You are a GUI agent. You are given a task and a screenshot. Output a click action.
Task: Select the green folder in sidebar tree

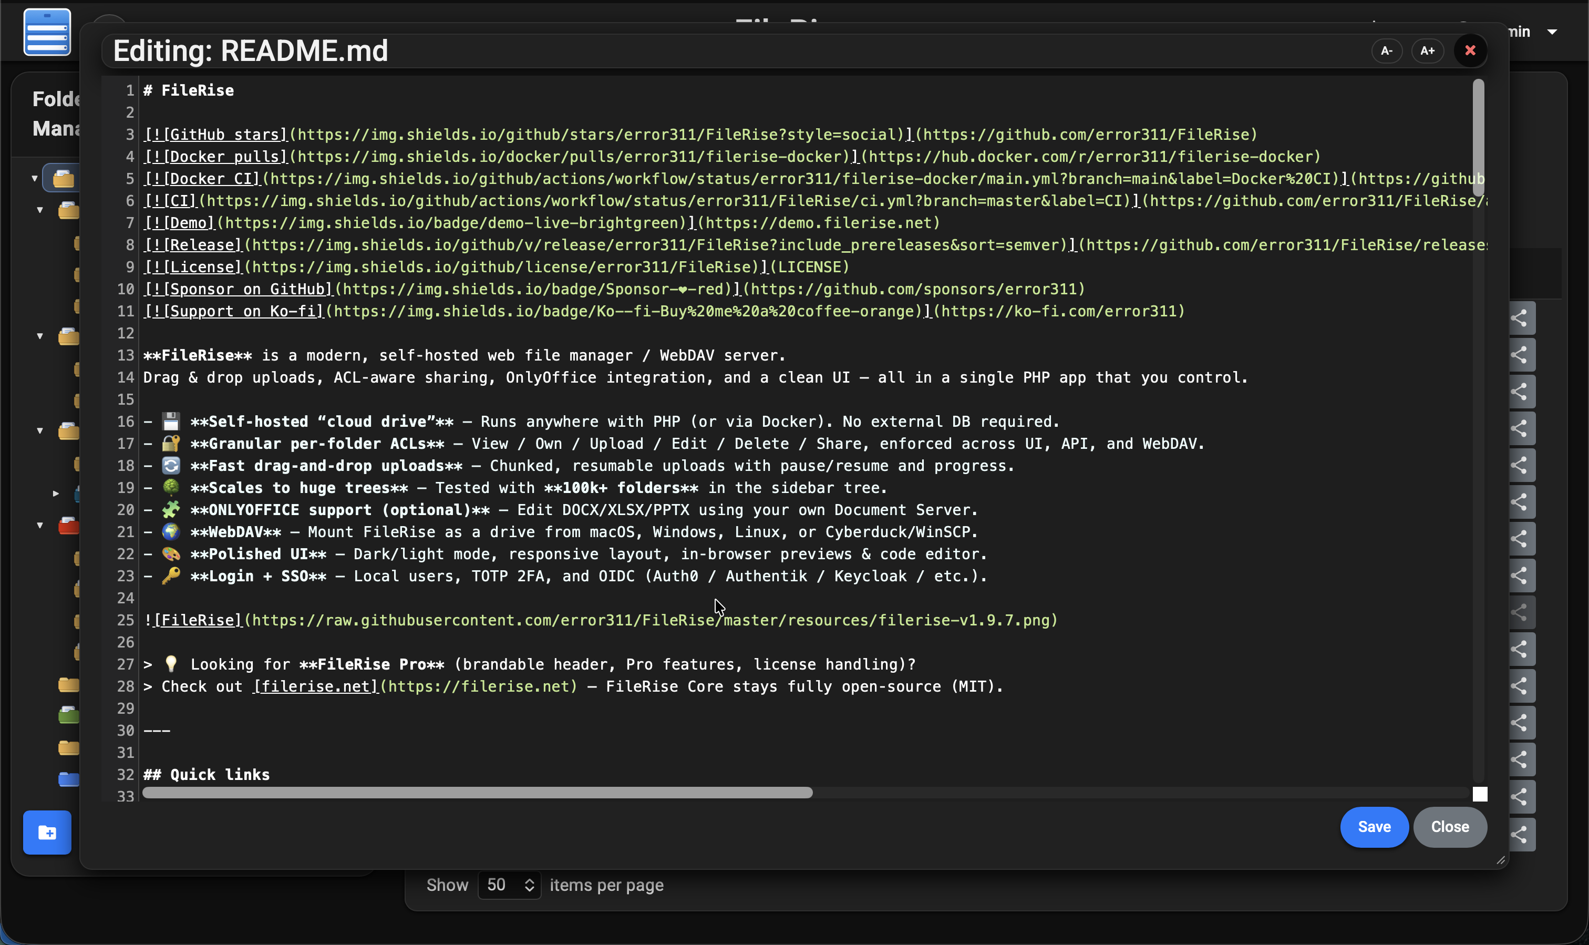69,716
